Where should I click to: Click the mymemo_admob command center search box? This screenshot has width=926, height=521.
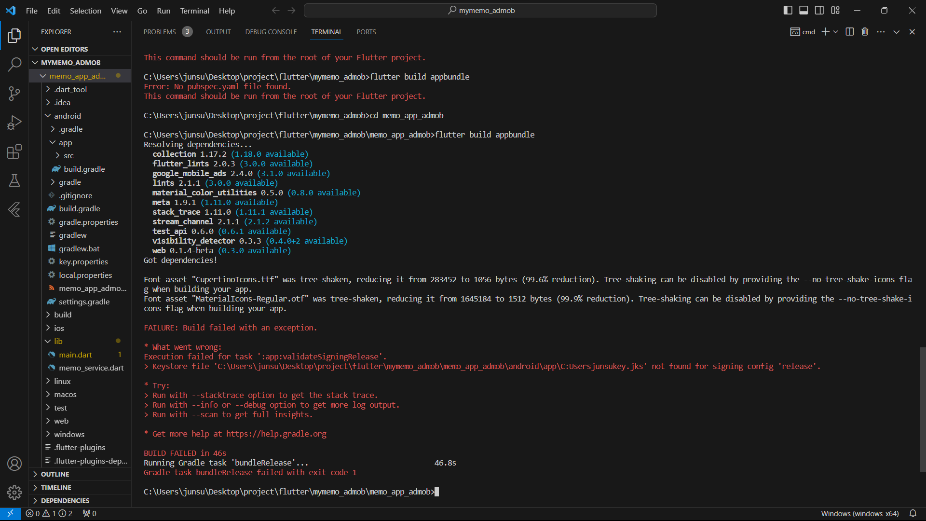coord(480,11)
